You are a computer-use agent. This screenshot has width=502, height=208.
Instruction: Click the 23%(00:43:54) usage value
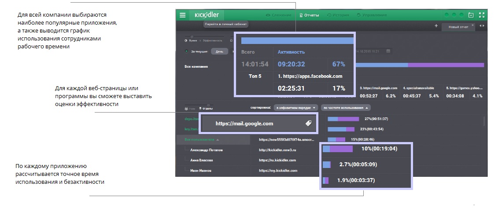[372, 129]
